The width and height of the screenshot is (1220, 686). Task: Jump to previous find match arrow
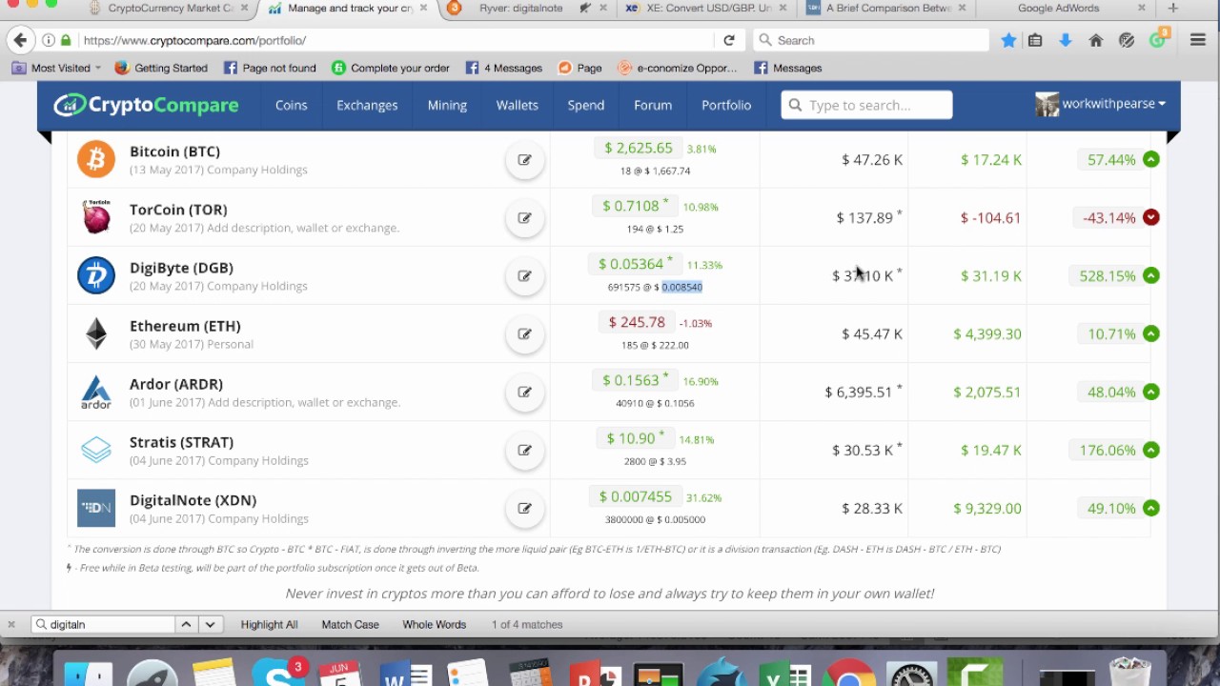[x=186, y=624]
